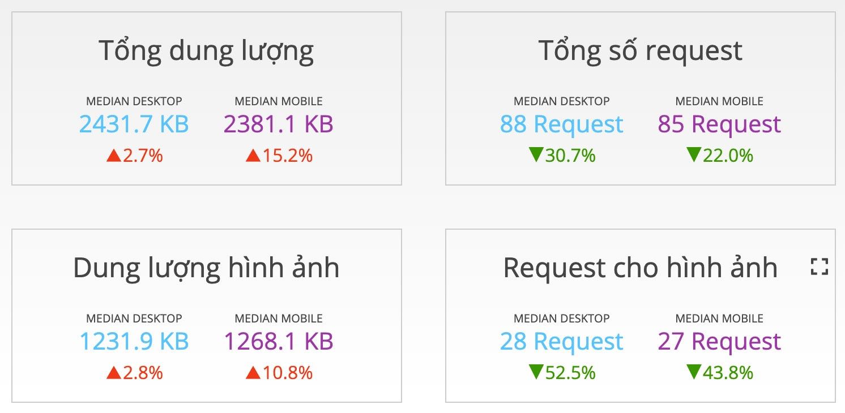Screen dimensions: 845x413
Task: Open the Tổng dung lượng card title
Action: tap(207, 51)
